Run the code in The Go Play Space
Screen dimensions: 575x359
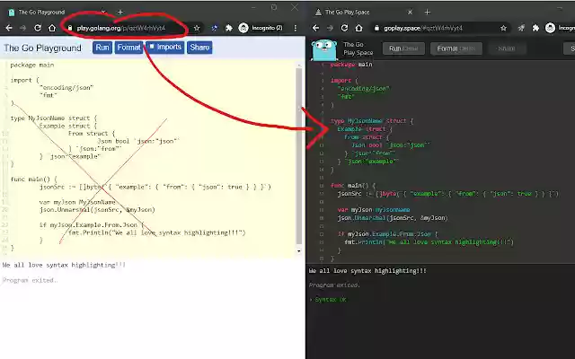coord(403,48)
